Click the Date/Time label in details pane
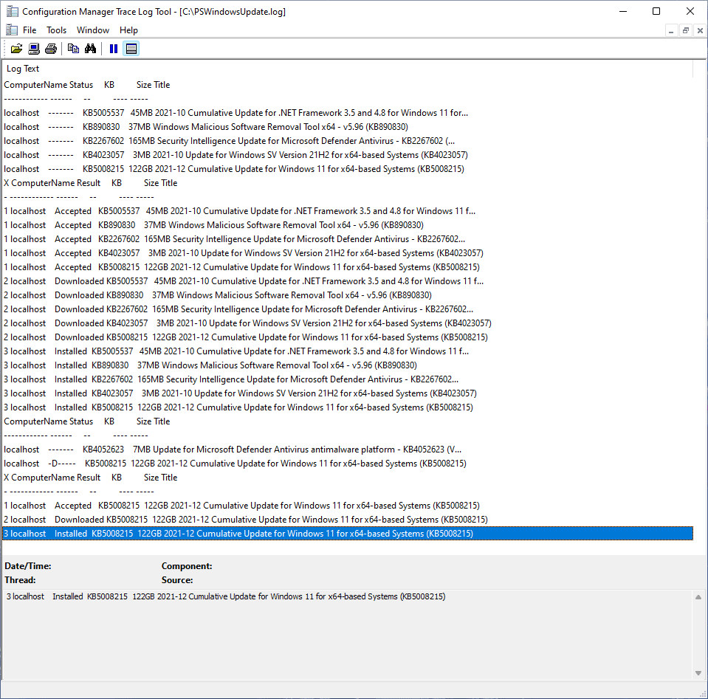Viewport: 708px width, 699px height. point(27,566)
